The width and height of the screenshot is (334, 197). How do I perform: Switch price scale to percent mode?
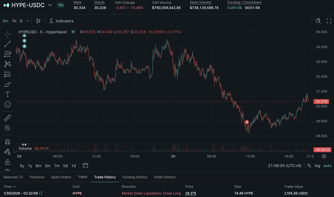309,166
